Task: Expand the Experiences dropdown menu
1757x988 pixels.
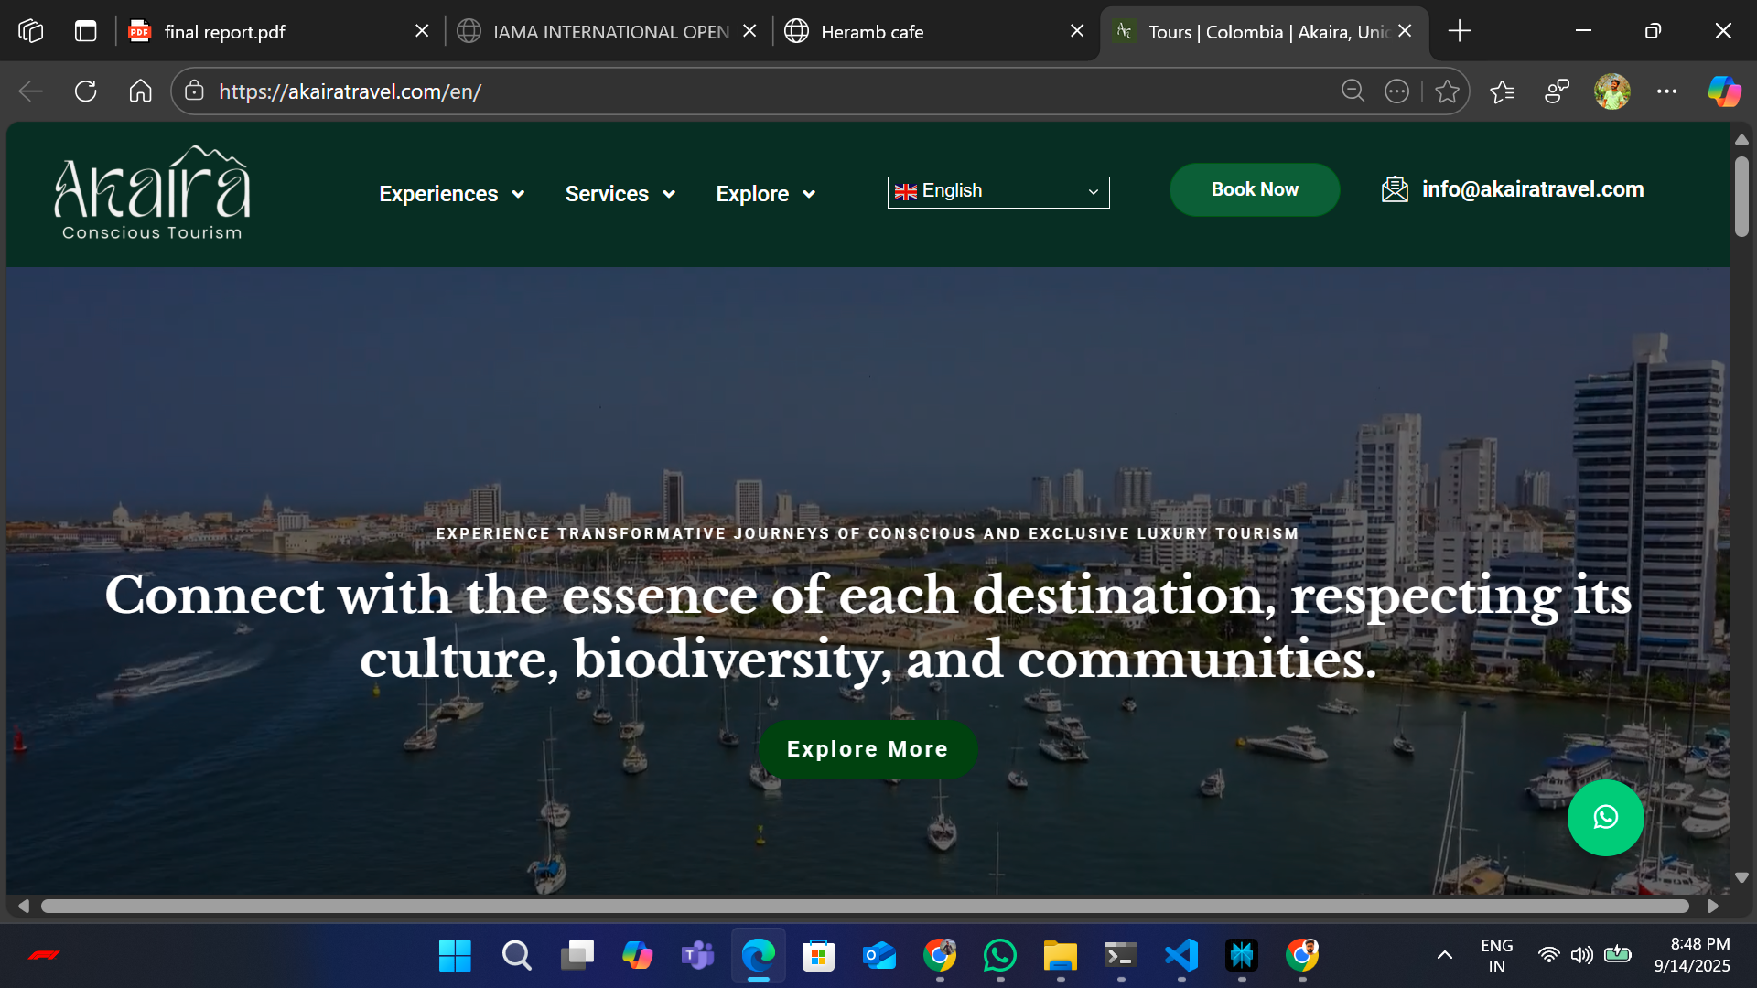Action: pos(451,194)
